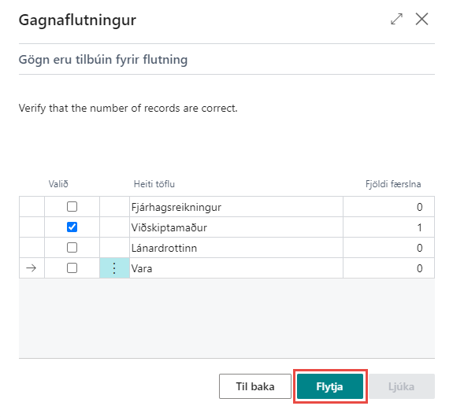This screenshot has width=453, height=417.
Task: Click the greyed-out Ljúka button
Action: (402, 386)
